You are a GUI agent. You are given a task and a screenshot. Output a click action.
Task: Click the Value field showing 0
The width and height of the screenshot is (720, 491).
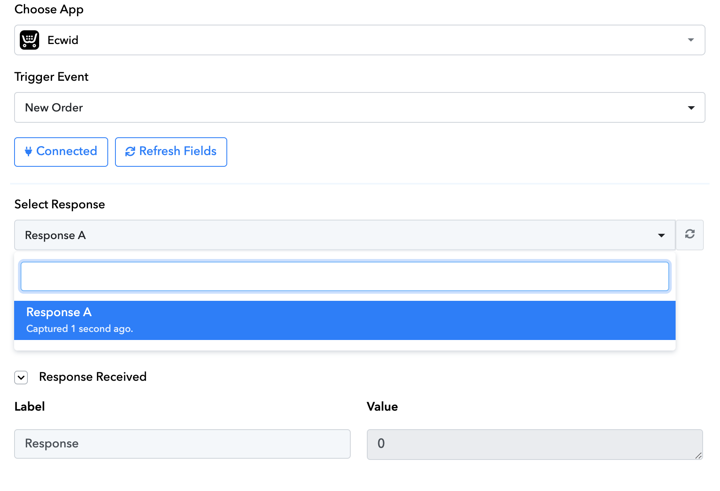pyautogui.click(x=535, y=444)
